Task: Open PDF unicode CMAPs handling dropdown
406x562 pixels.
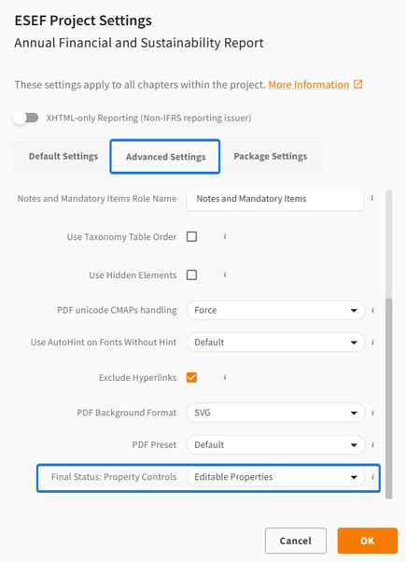Action: click(x=275, y=310)
